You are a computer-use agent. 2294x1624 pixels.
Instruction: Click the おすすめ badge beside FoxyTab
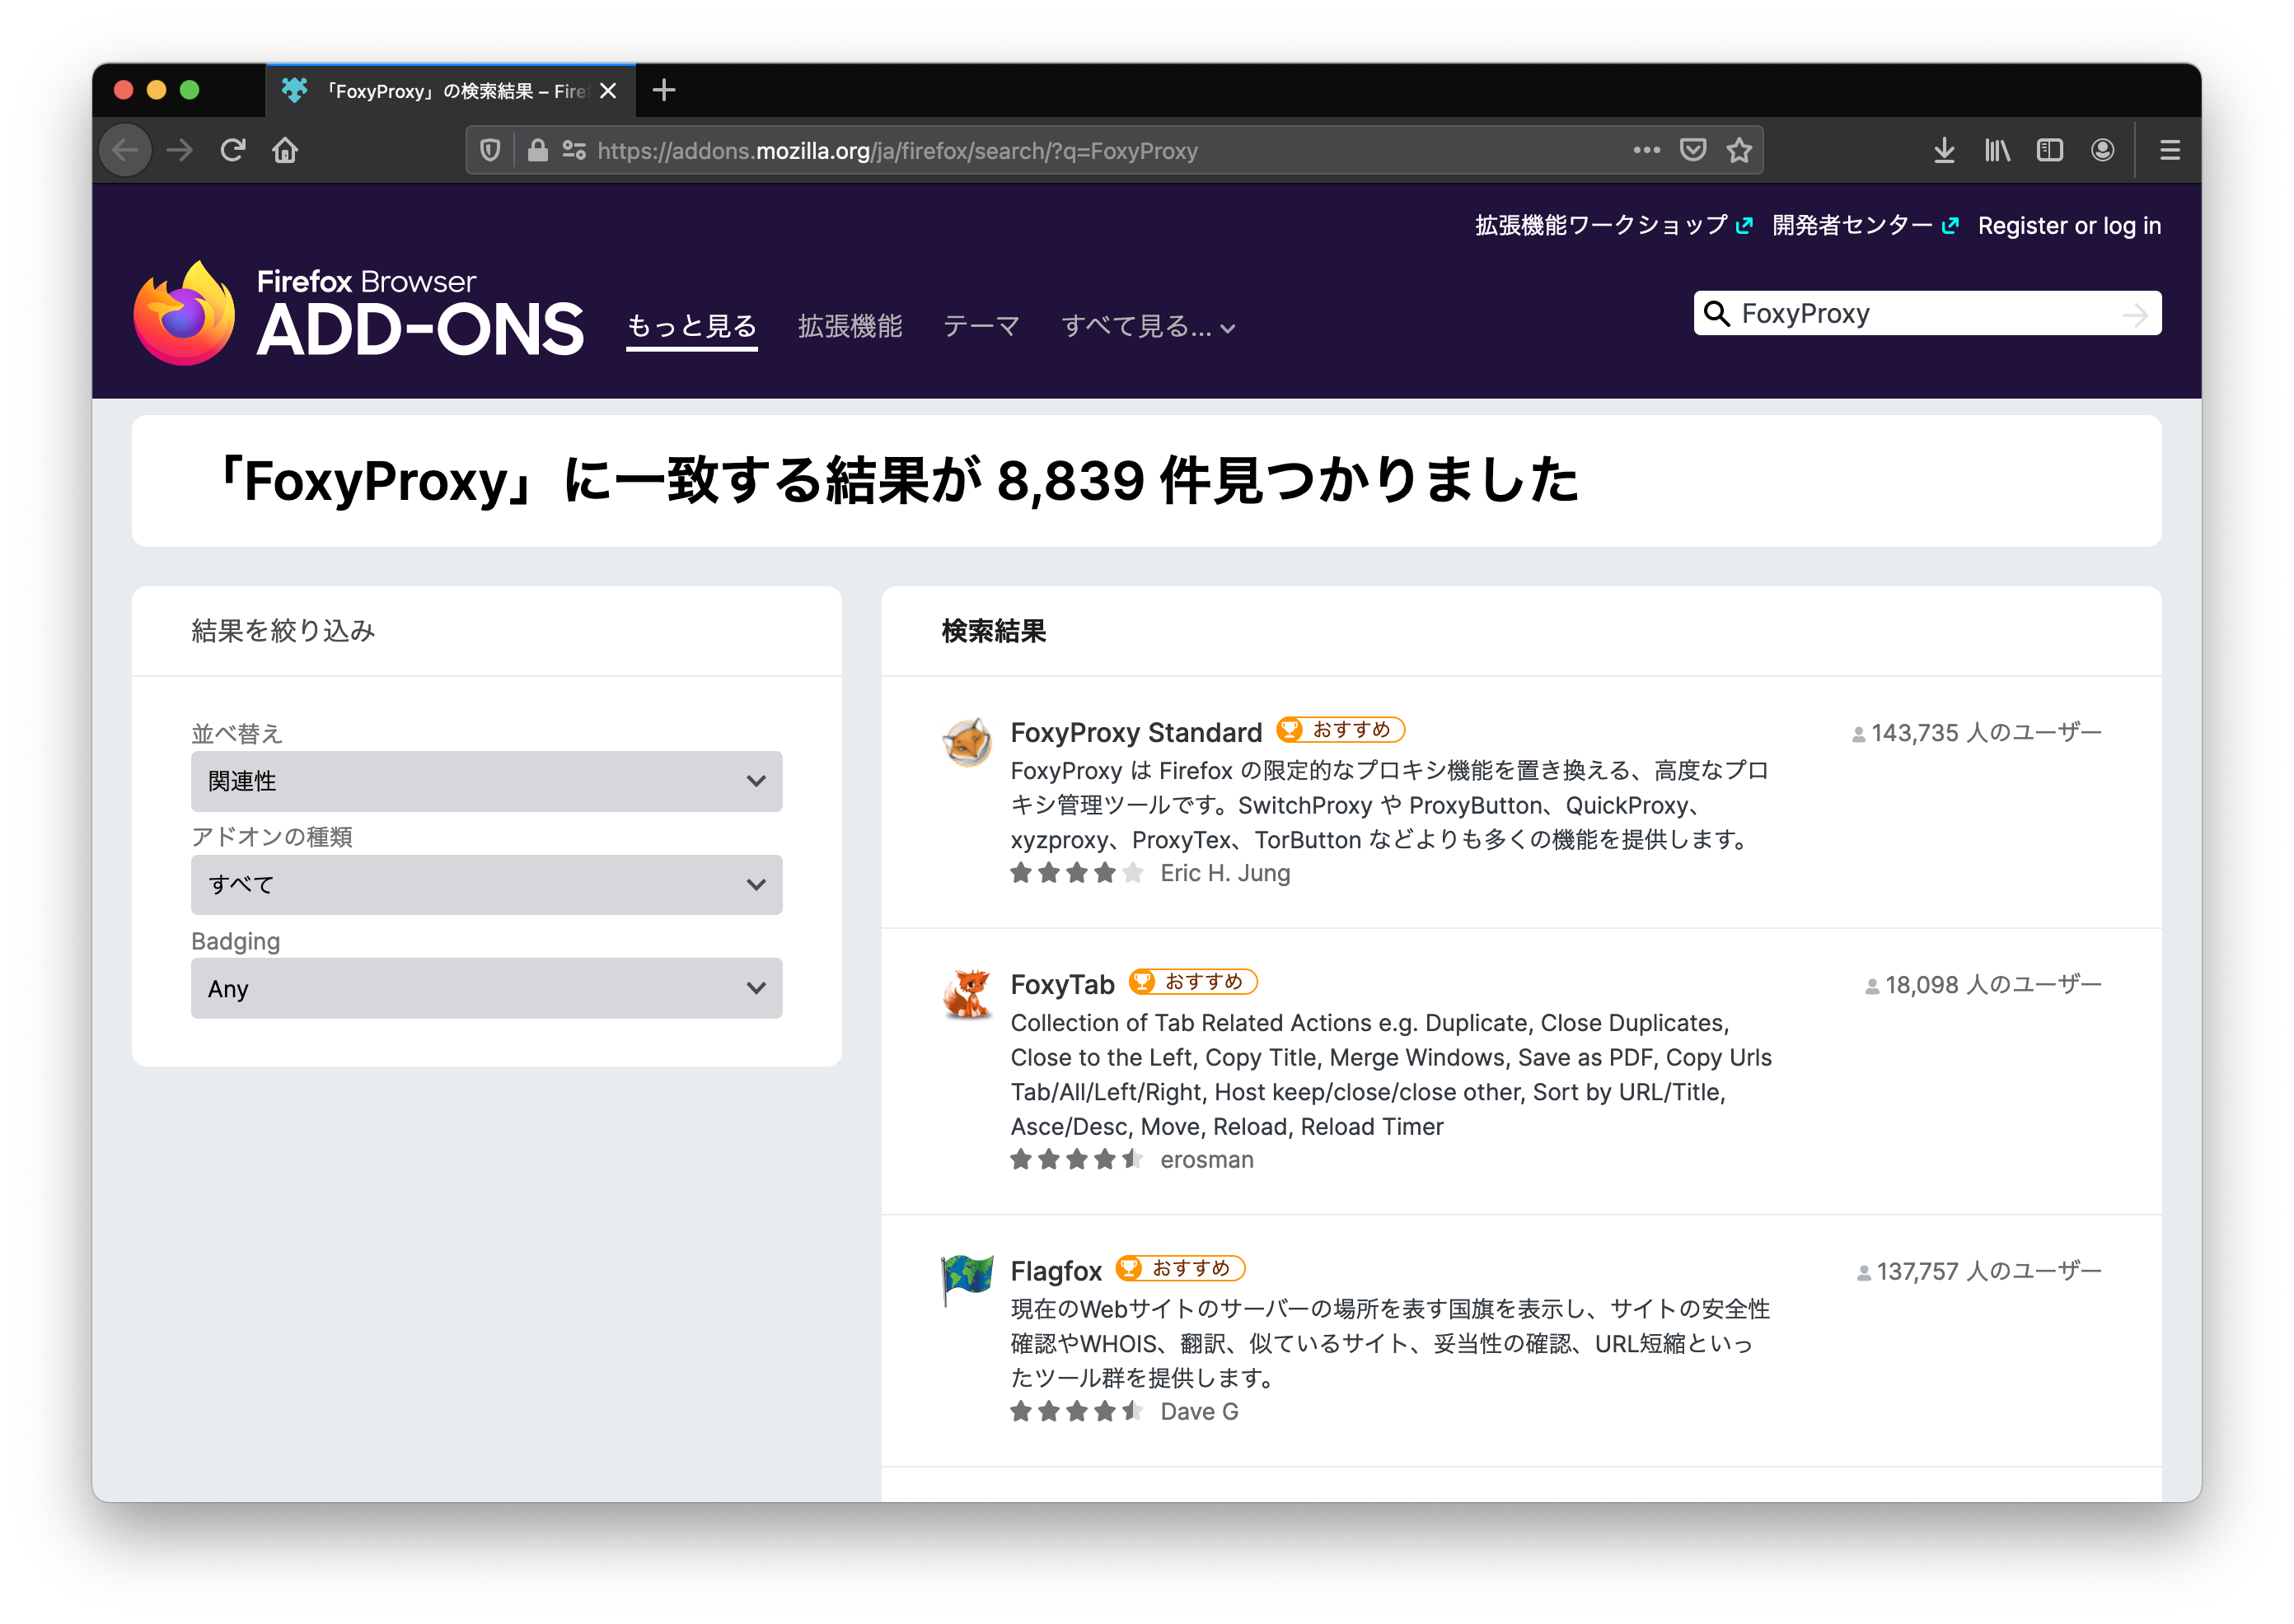point(1193,982)
